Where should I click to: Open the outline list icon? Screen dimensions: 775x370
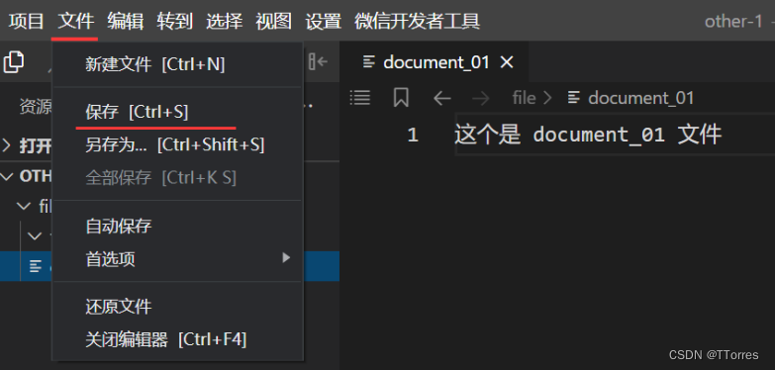360,97
